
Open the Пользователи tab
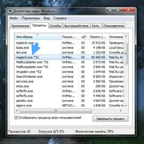[114, 26]
